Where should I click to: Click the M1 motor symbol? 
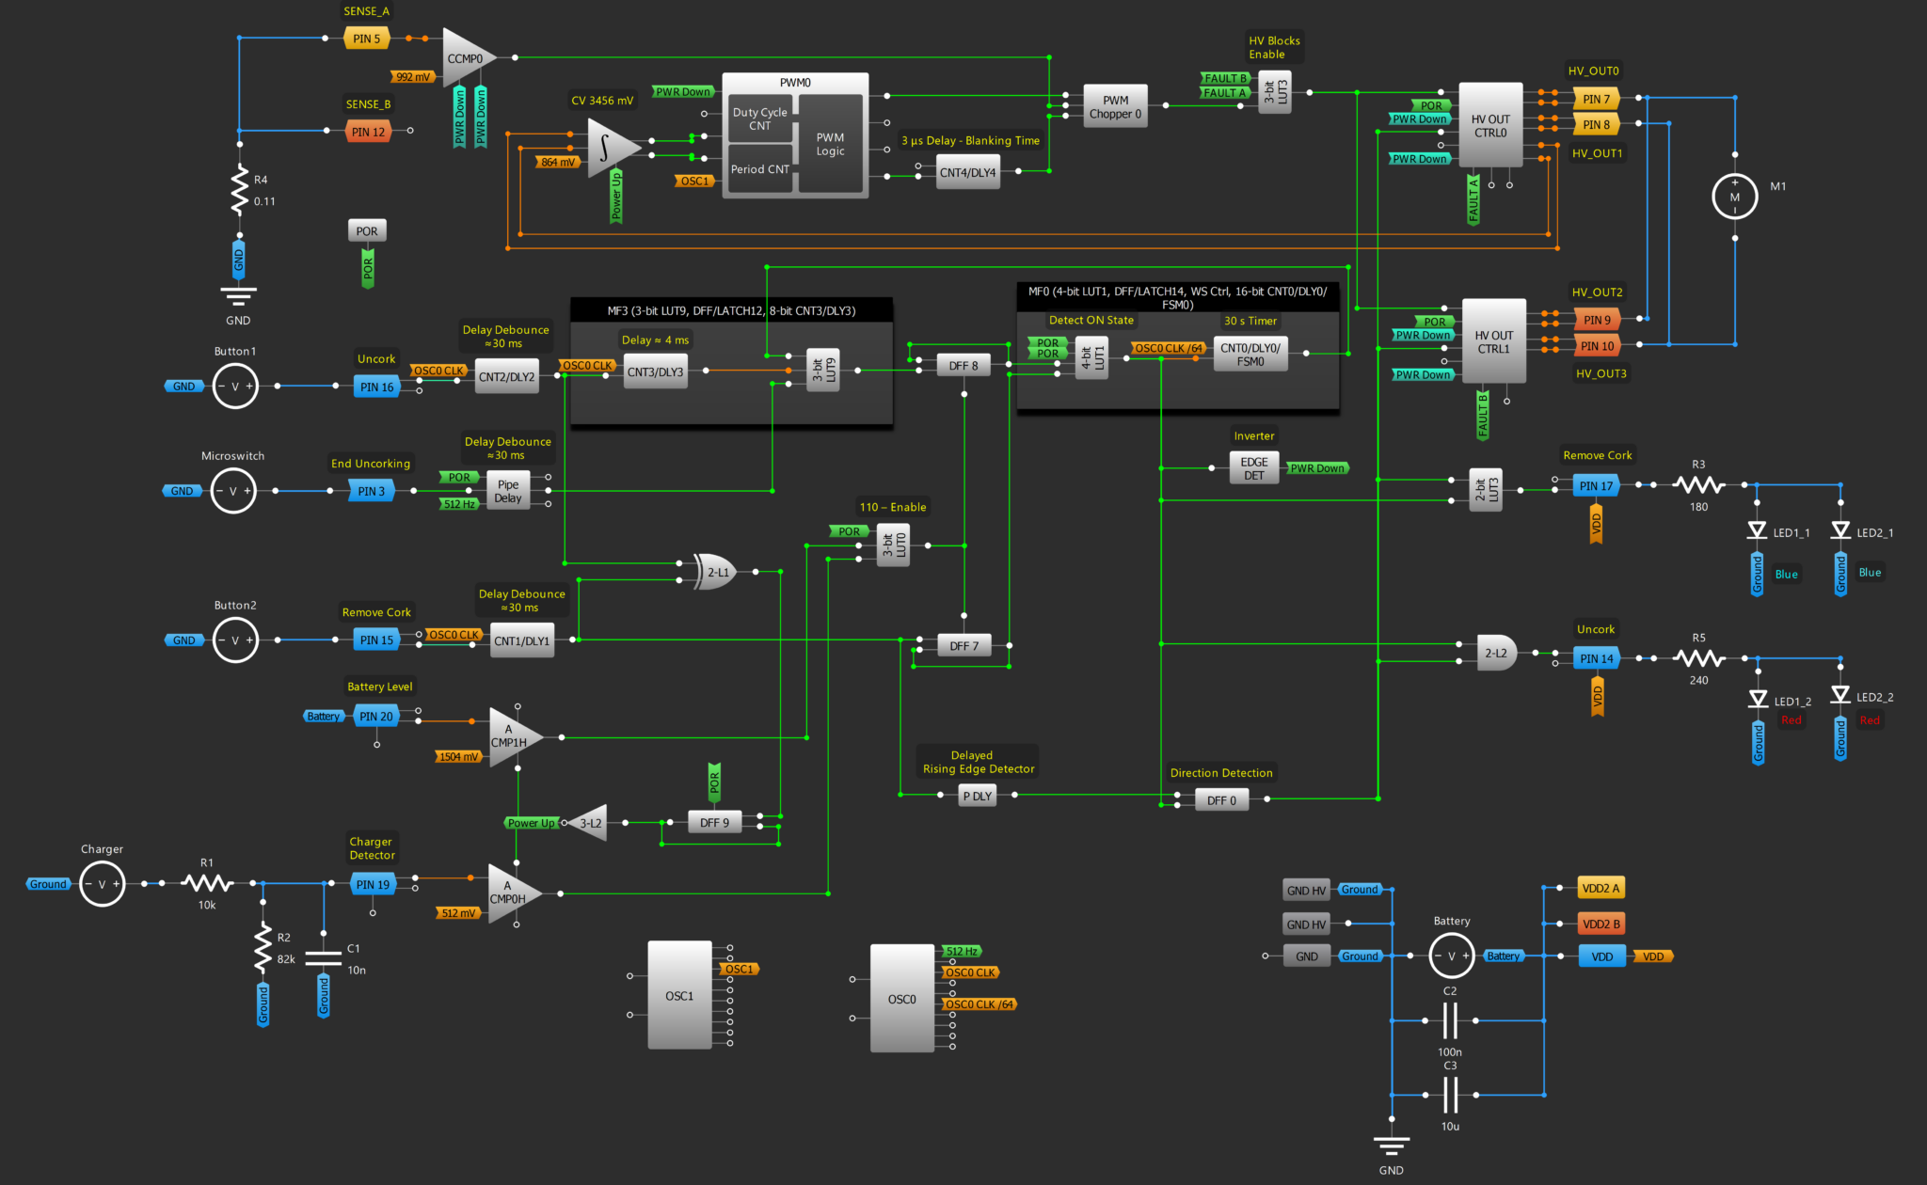(x=1734, y=197)
